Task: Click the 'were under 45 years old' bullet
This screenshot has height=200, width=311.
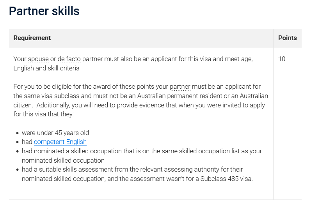Action: click(55, 133)
